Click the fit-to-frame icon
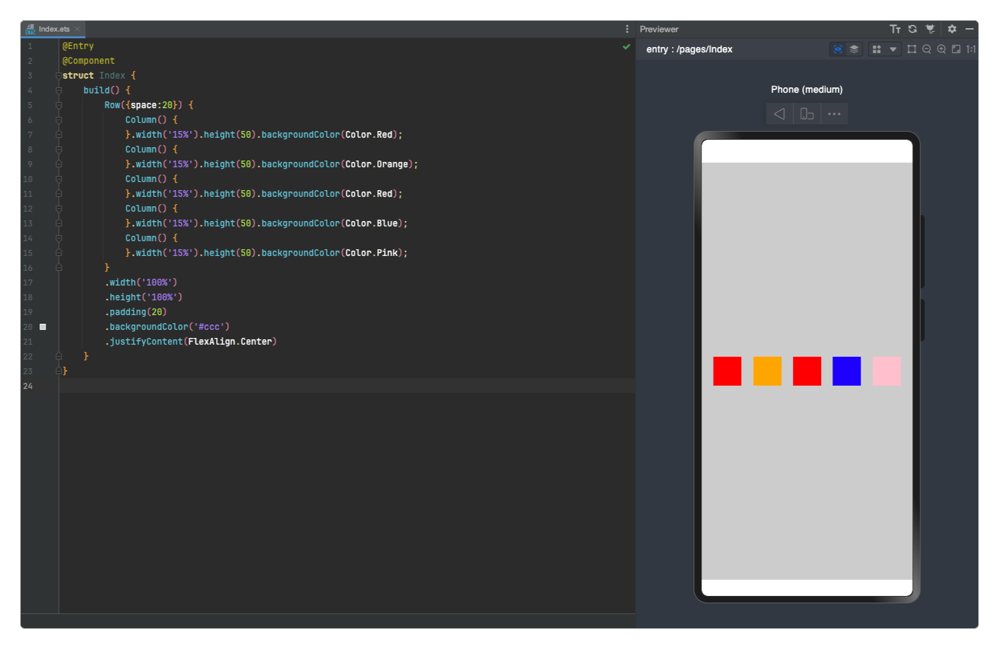Image resolution: width=999 pixels, height=649 pixels. coord(912,49)
